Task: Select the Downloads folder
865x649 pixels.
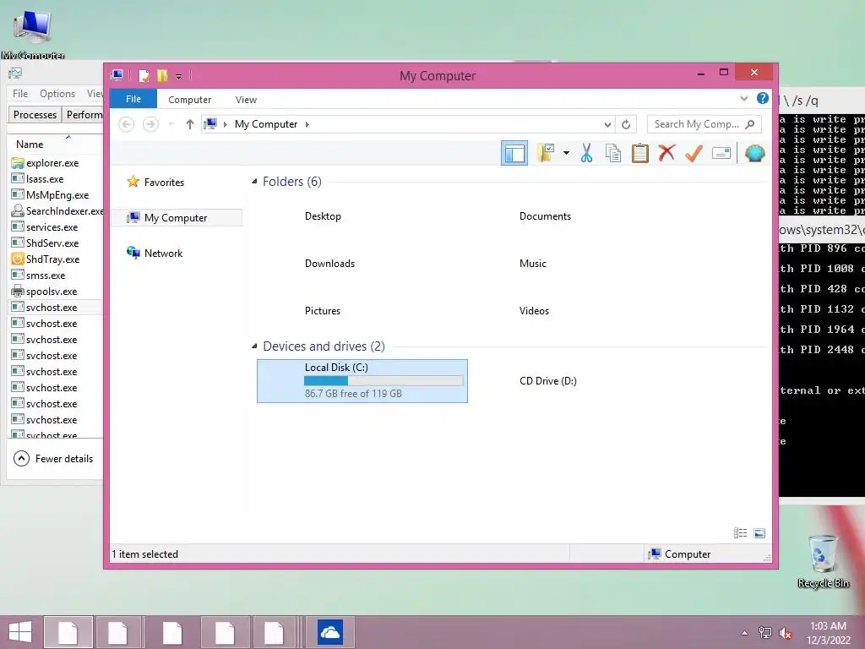Action: (329, 264)
